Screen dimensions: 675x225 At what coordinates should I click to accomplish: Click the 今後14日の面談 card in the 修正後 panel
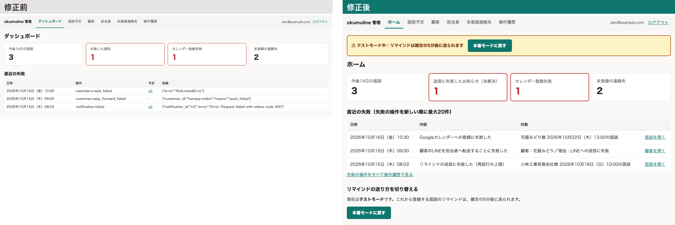pyautogui.click(x=386, y=87)
